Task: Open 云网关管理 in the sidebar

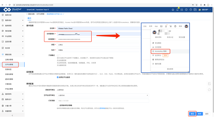Action: click(9, 60)
